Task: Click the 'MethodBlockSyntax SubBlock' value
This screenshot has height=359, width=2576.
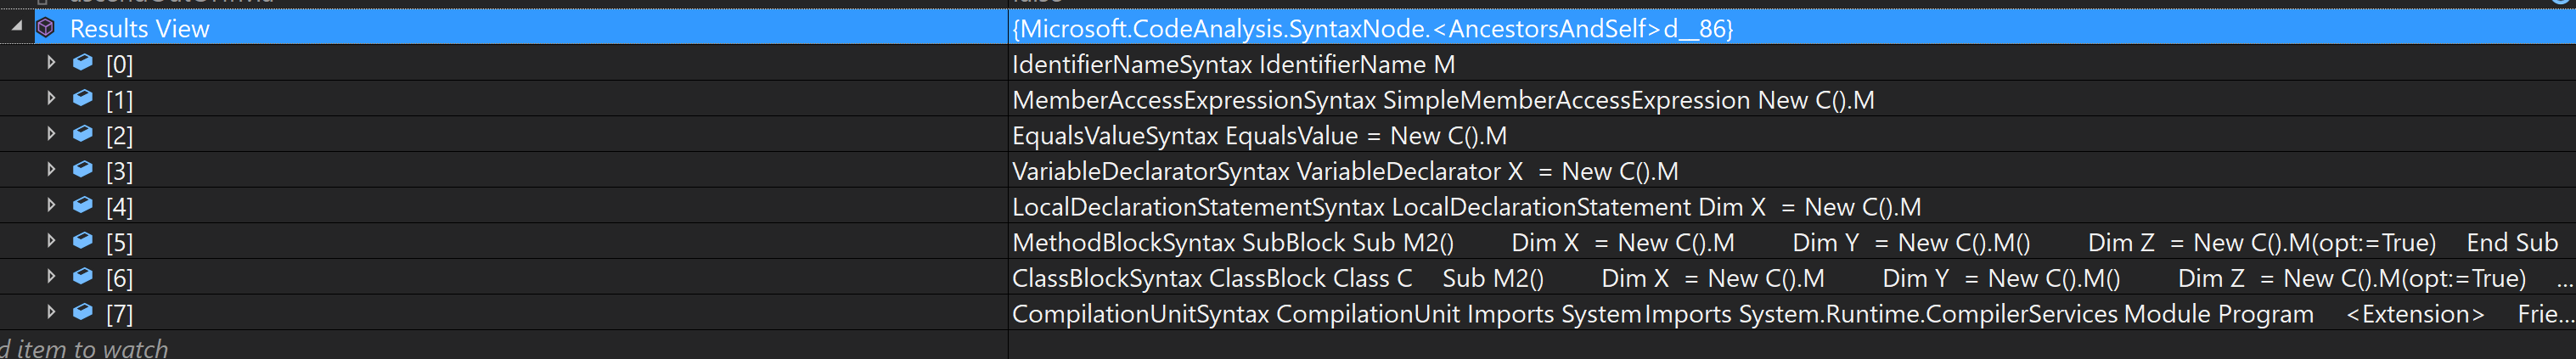Action: pyautogui.click(x=1785, y=243)
